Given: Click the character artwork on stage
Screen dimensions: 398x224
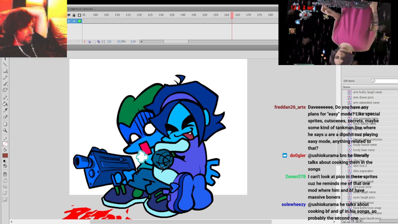Looking at the screenshot, I should point(149,146).
